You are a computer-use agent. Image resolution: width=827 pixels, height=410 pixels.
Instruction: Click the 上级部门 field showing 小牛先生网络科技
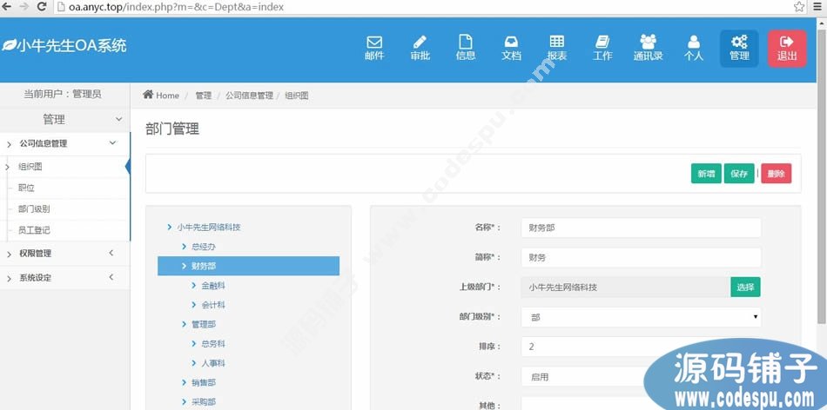click(626, 288)
